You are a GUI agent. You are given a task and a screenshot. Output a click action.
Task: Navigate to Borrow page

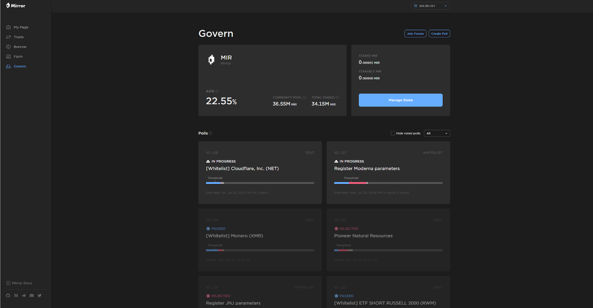tap(20, 47)
